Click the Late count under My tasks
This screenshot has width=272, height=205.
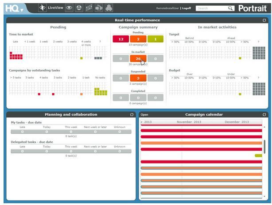coord(22,132)
